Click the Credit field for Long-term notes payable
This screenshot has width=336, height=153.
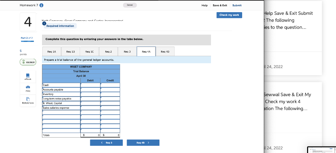110,98
